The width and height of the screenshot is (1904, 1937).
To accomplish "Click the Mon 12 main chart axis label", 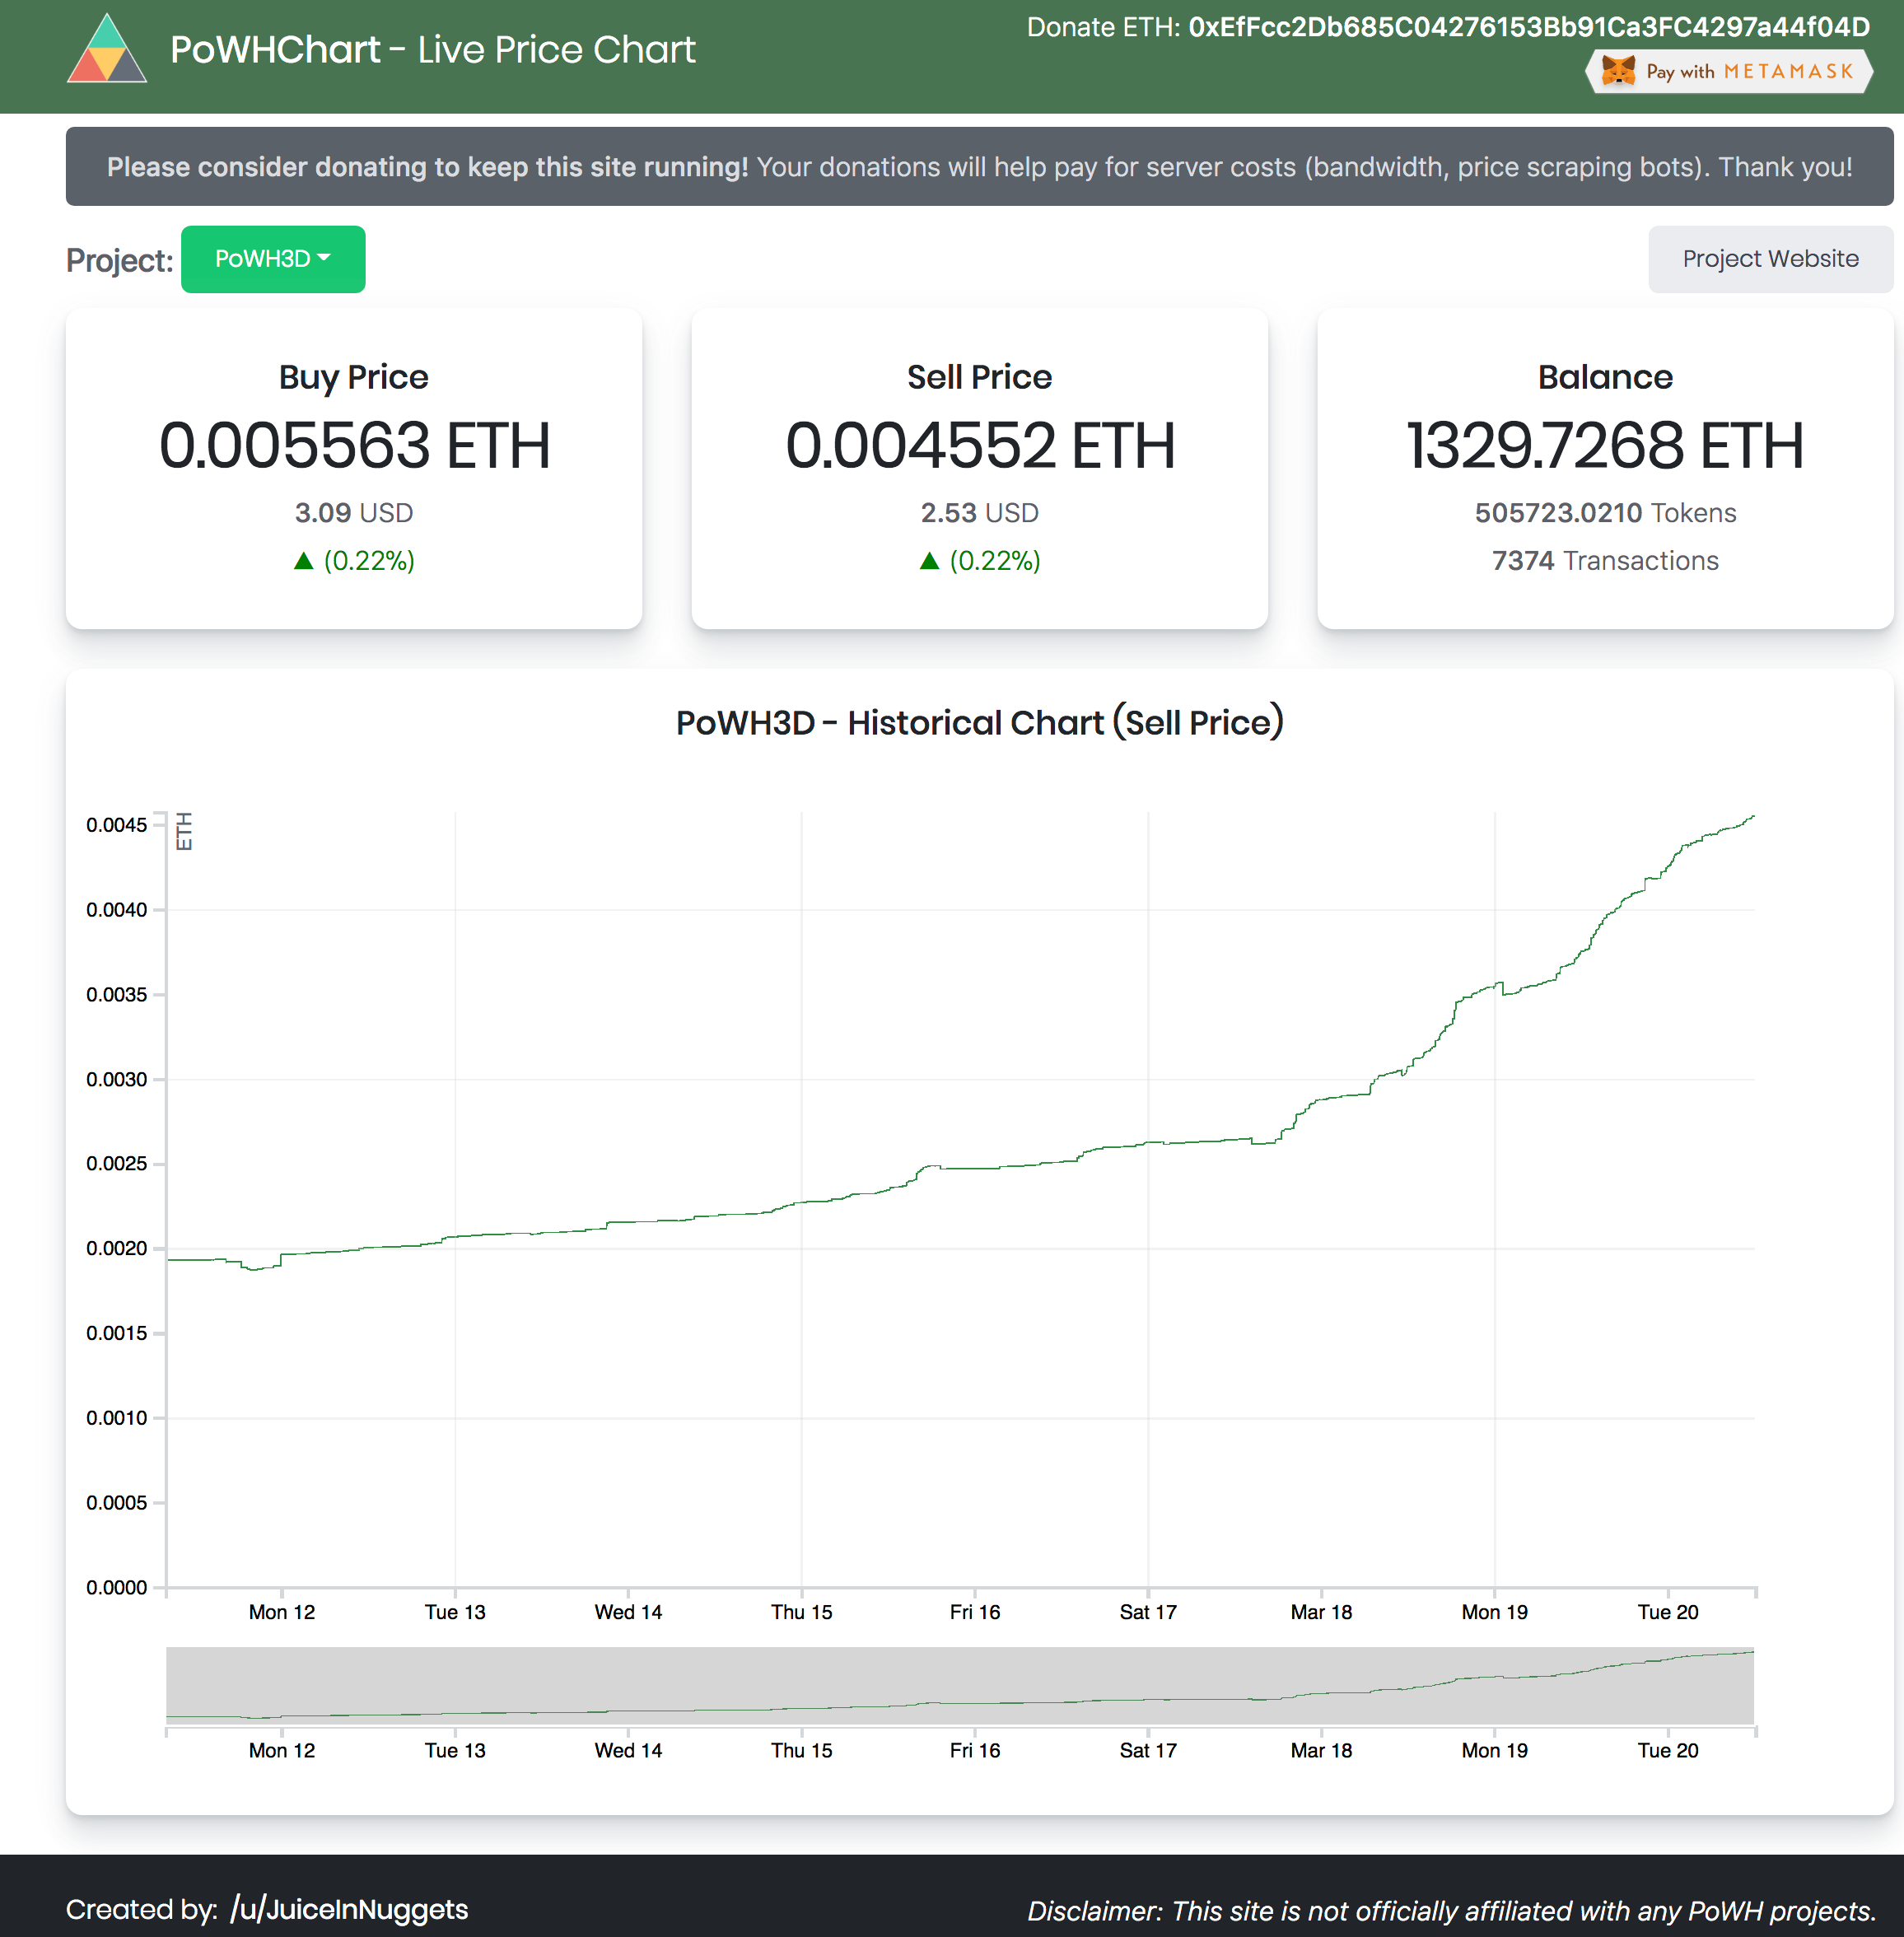I will 282,1612.
